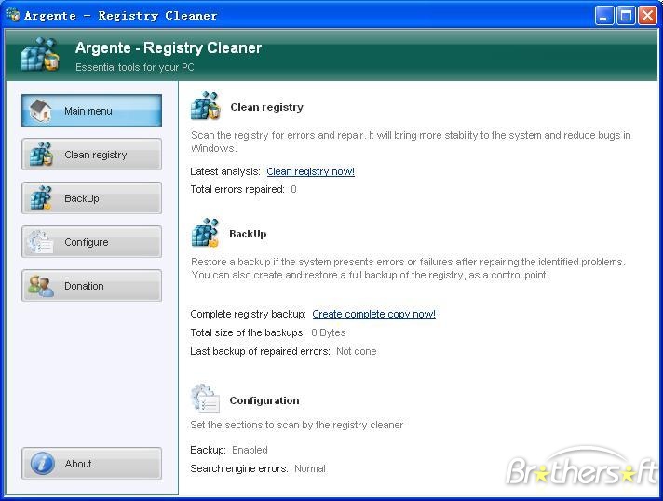Follow the 'Clean registry now!' link
The width and height of the screenshot is (663, 501).
(x=310, y=171)
